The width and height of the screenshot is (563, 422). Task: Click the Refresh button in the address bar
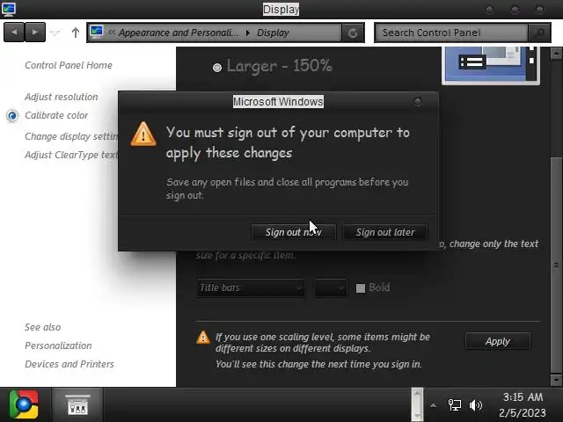[353, 33]
